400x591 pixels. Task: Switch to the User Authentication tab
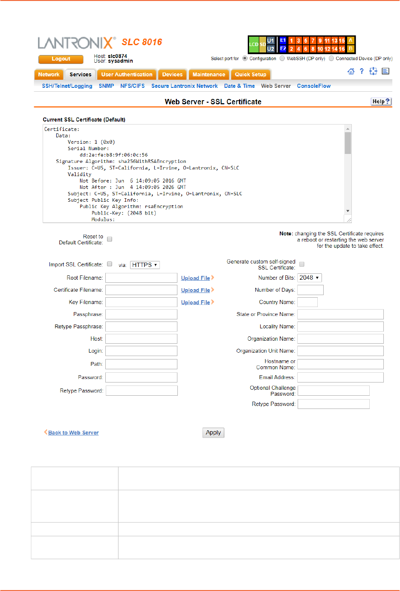(127, 75)
